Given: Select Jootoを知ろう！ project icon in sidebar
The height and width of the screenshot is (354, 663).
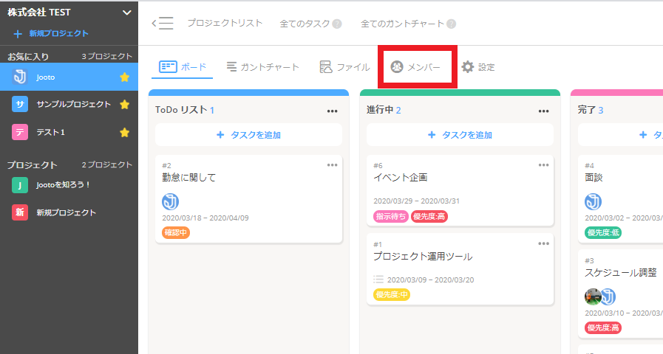Looking at the screenshot, I should 20,185.
